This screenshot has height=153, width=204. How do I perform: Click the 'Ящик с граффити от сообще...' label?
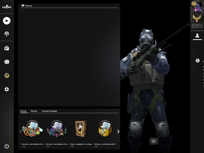click(x=82, y=144)
